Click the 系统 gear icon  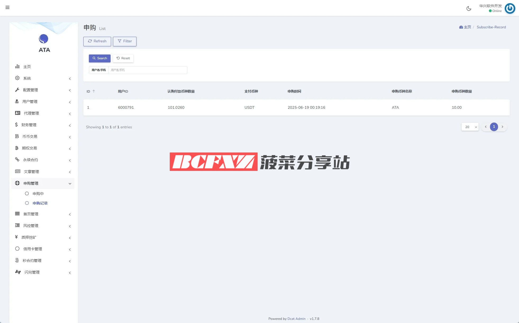click(17, 78)
